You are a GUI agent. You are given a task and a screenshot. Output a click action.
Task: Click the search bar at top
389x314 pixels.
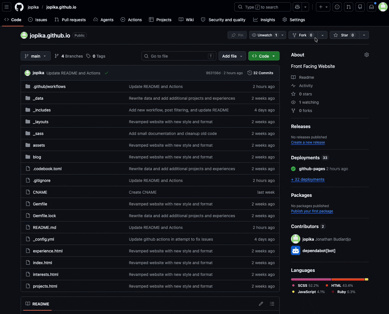pos(263,7)
